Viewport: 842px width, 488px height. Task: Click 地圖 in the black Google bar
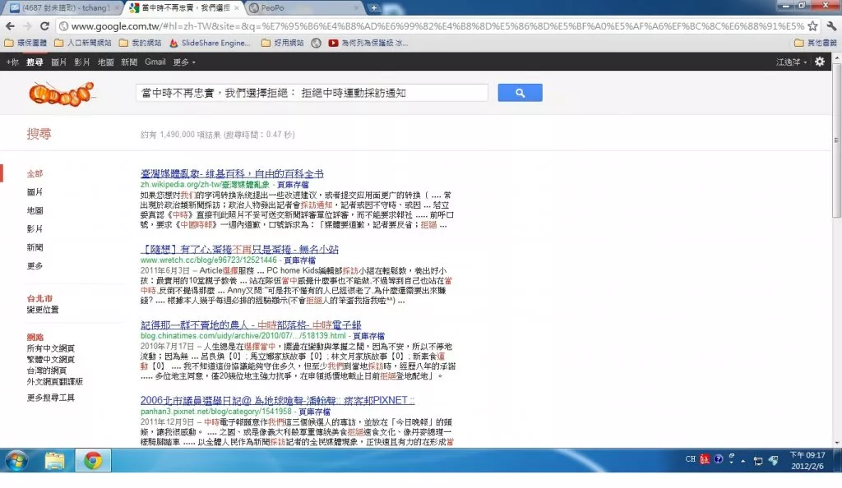[106, 62]
